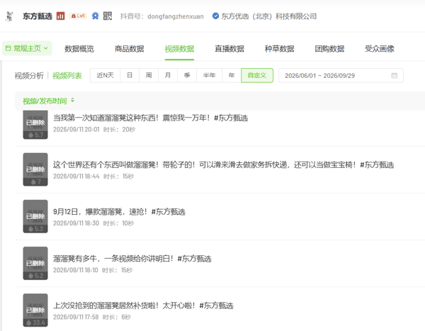This screenshot has height=331, width=425.
Task: Open the QR code icon
Action: tap(108, 16)
